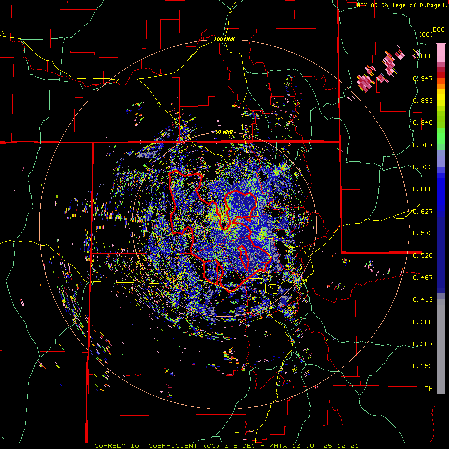This screenshot has height=449, width=449.
Task: Pick the light pink color bar segment
Action: 441,53
